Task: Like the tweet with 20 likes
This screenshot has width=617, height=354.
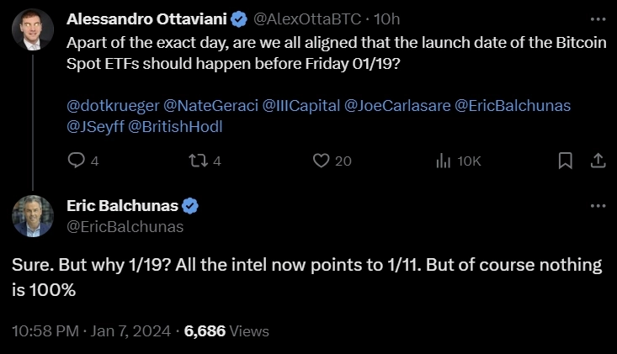Action: pyautogui.click(x=321, y=161)
